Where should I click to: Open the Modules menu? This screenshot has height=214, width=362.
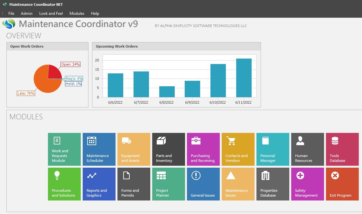pyautogui.click(x=77, y=14)
